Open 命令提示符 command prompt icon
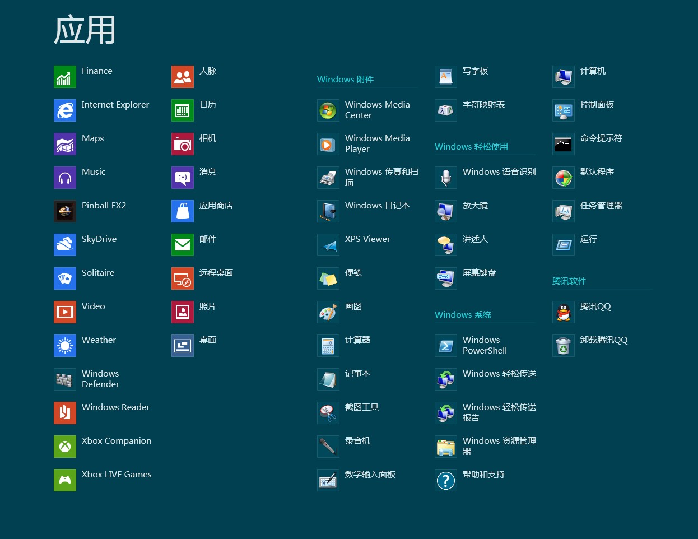The width and height of the screenshot is (698, 539). pos(564,144)
